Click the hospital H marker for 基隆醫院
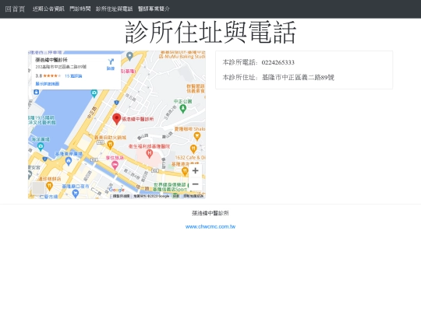The height and width of the screenshot is (315, 421). point(149,154)
